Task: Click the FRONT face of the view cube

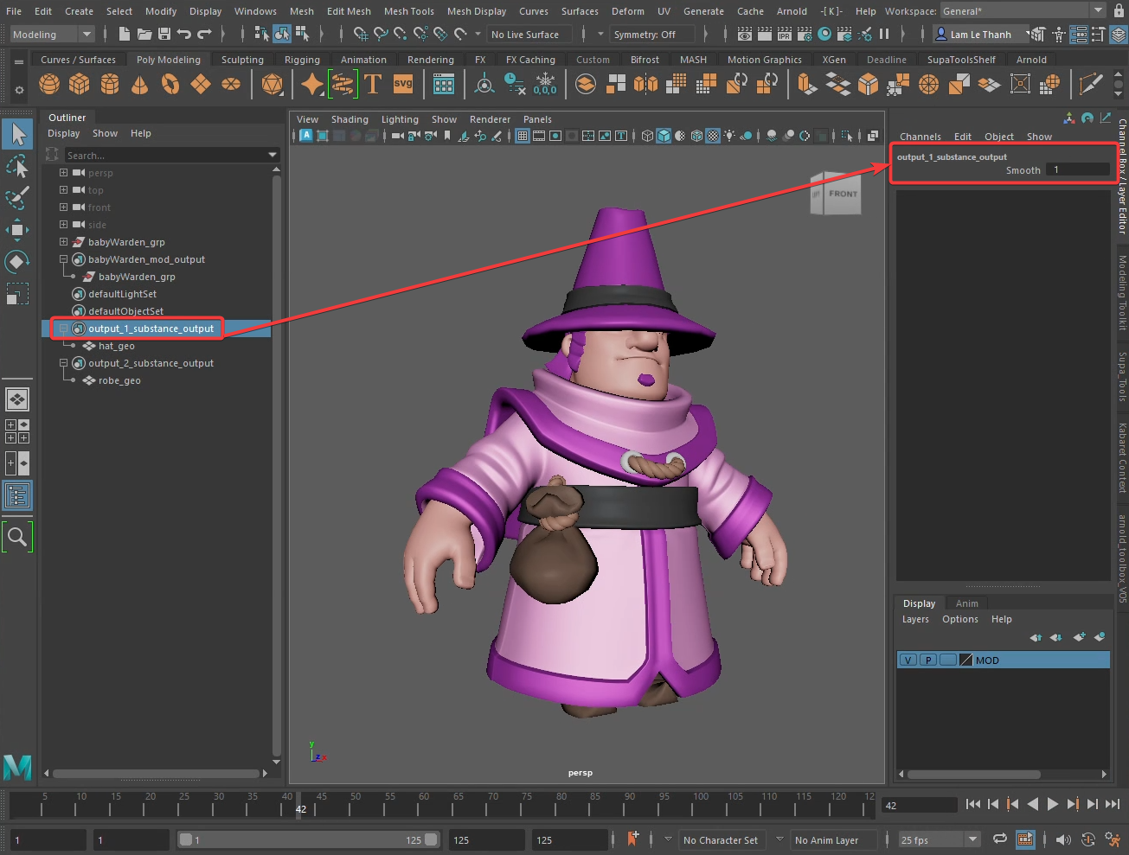Action: (842, 194)
